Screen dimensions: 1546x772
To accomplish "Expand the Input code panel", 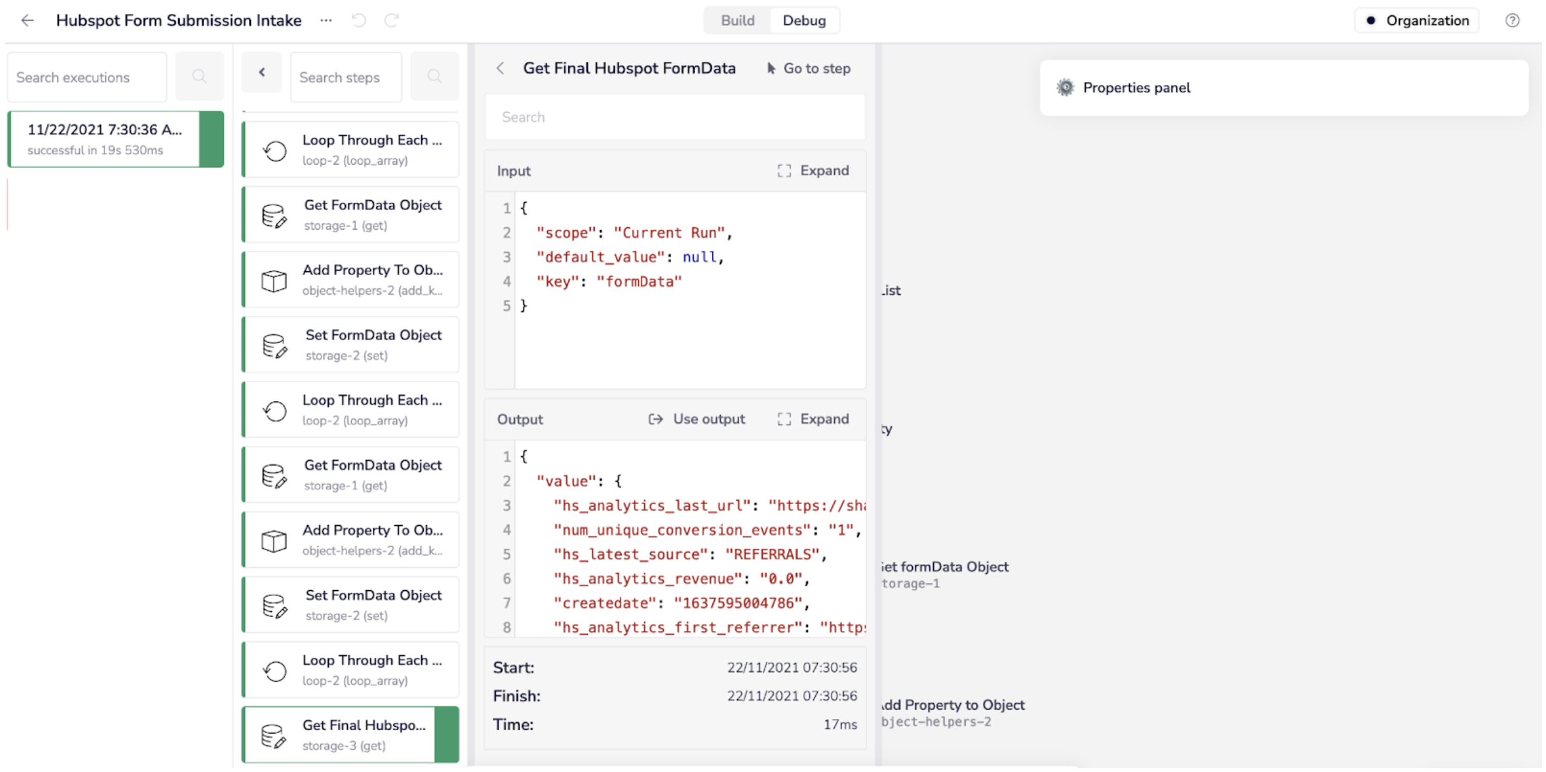I will 813,171.
